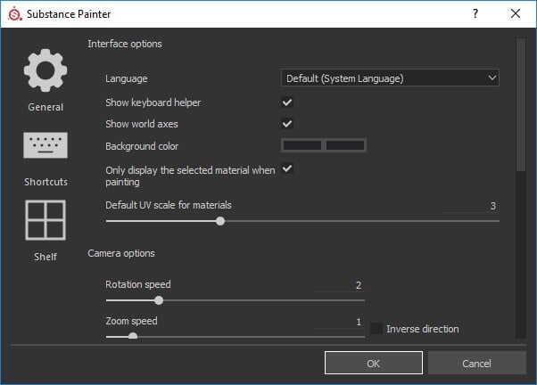The height and width of the screenshot is (385, 537).
Task: Uncheck Show keyboard helper
Action: [x=287, y=102]
